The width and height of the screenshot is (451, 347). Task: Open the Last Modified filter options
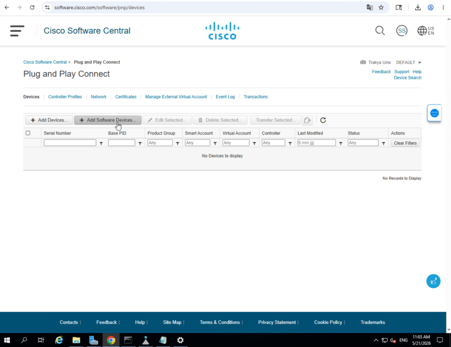click(x=341, y=143)
